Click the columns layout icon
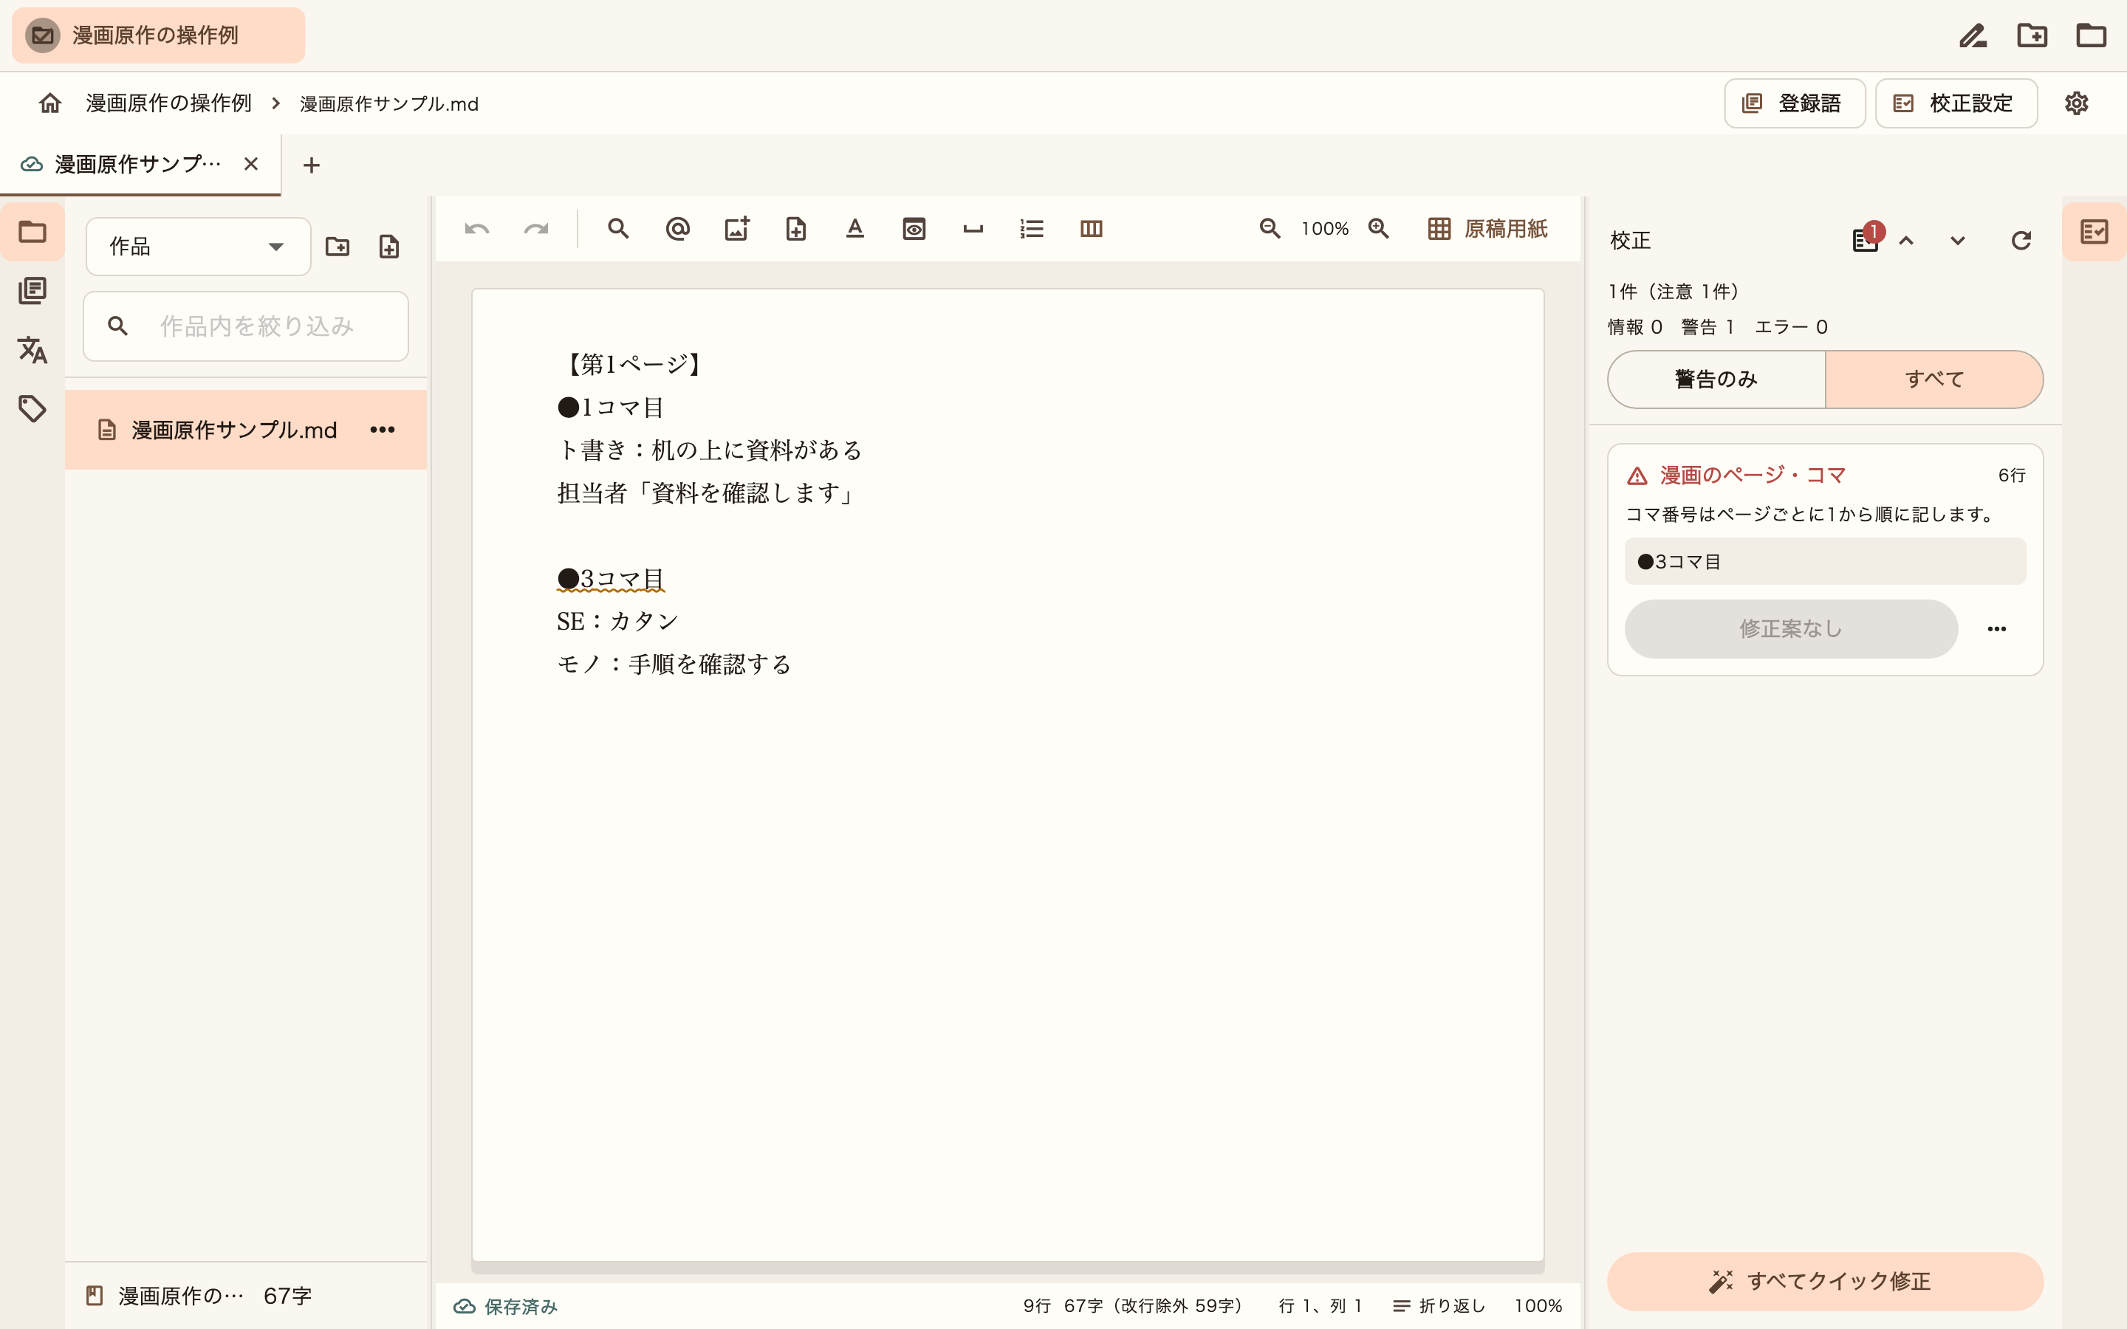Screen dimensions: 2127x1329 (1092, 230)
